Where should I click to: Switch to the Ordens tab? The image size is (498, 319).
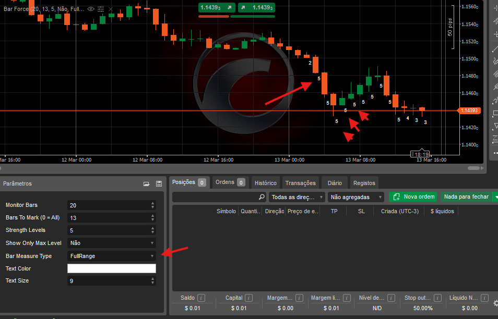point(230,182)
